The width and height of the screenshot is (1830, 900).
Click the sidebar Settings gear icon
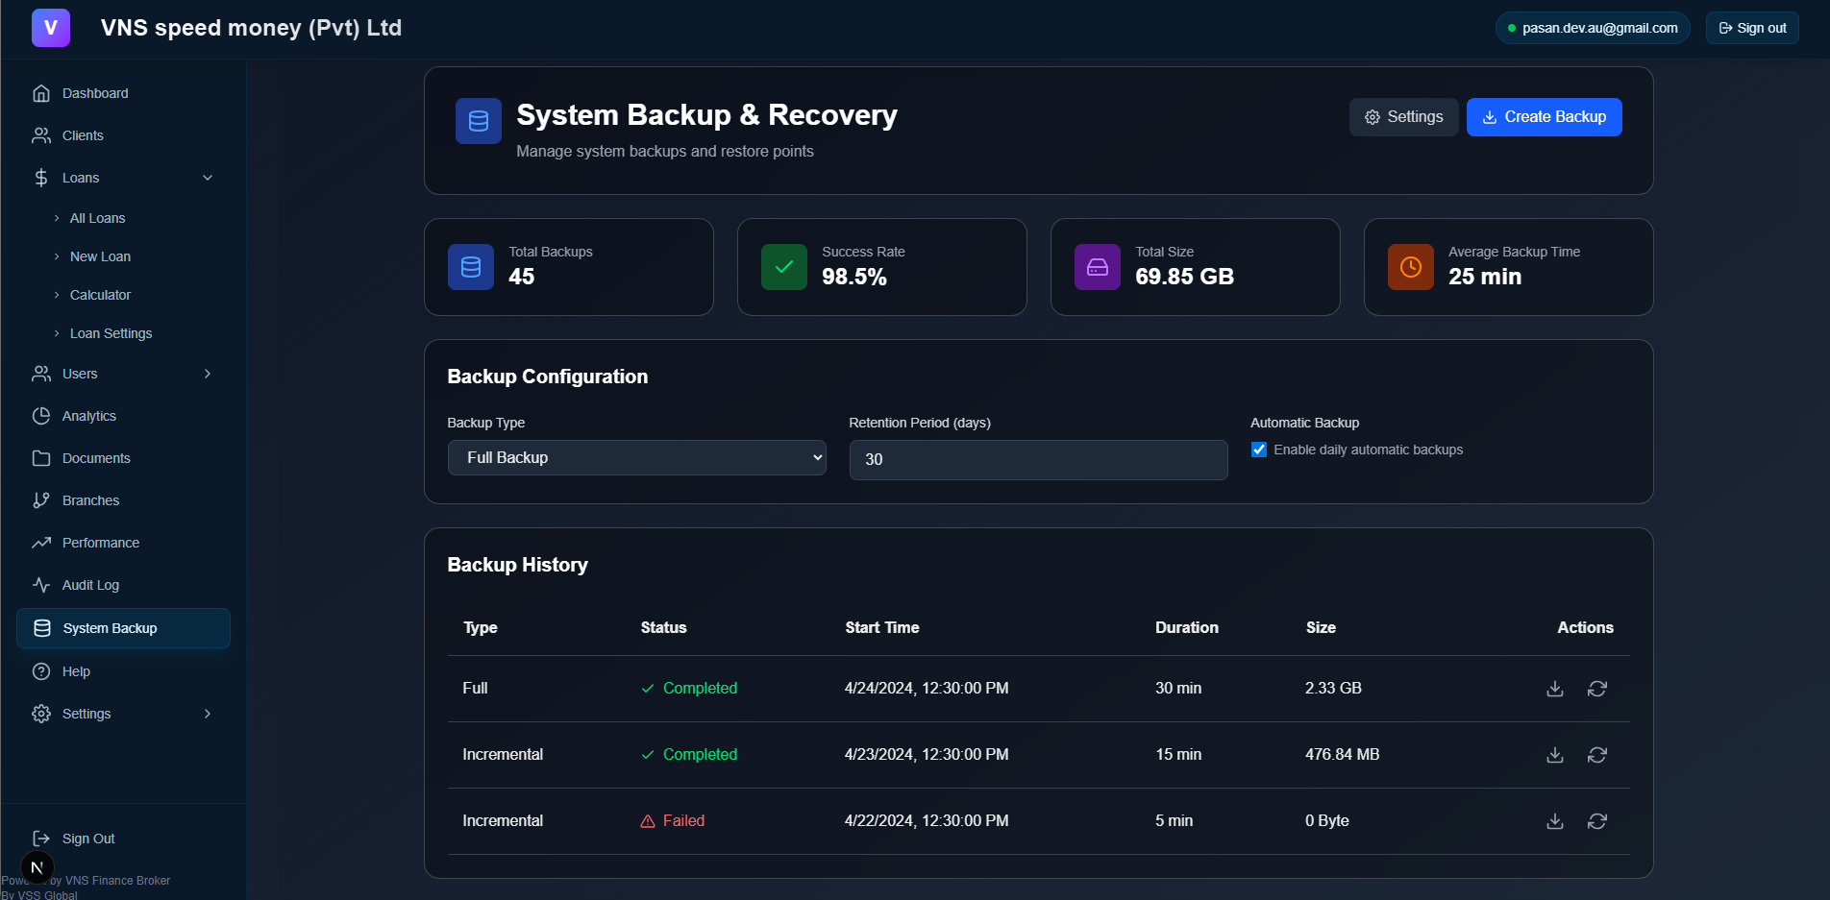(41, 714)
